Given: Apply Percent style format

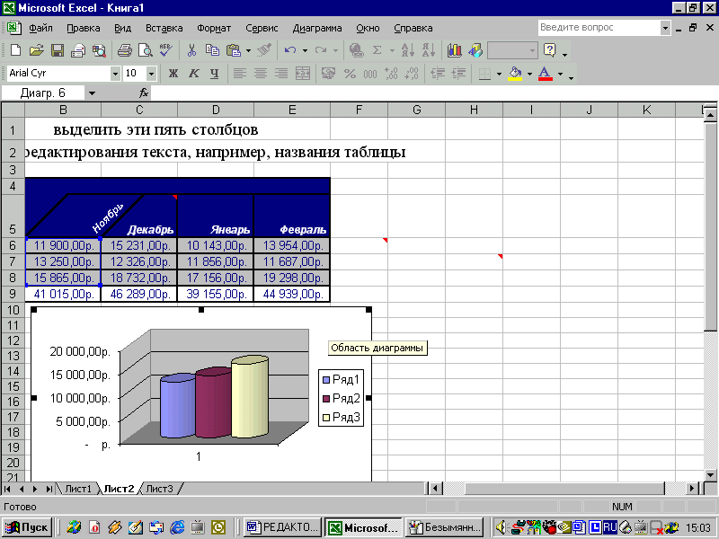Looking at the screenshot, I should tap(350, 74).
